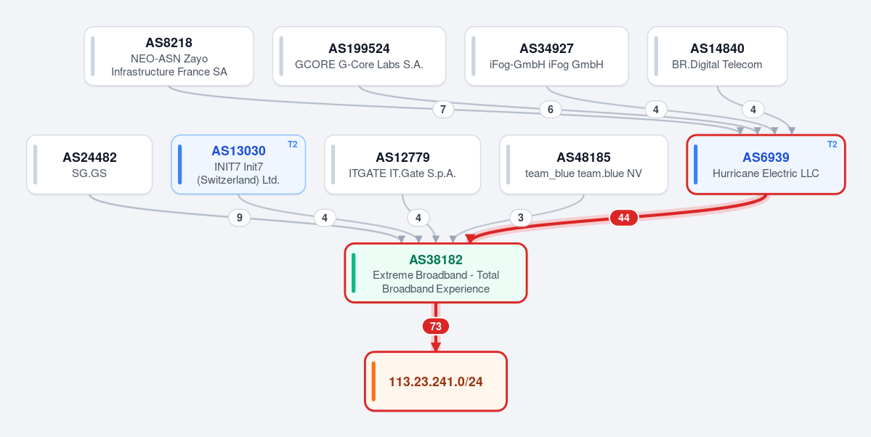The width and height of the screenshot is (871, 437).
Task: Click the 3 badge on team.blue edge
Action: pos(520,218)
